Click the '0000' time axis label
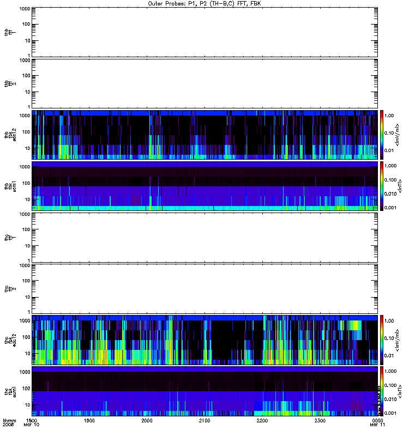The height and width of the screenshot is (436, 409). (x=377, y=420)
